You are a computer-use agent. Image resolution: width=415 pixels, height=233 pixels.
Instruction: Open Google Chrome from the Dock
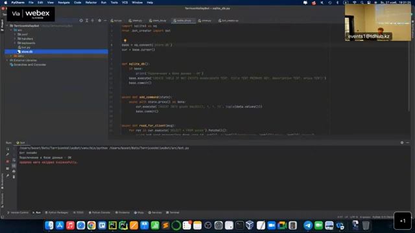pos(91,225)
